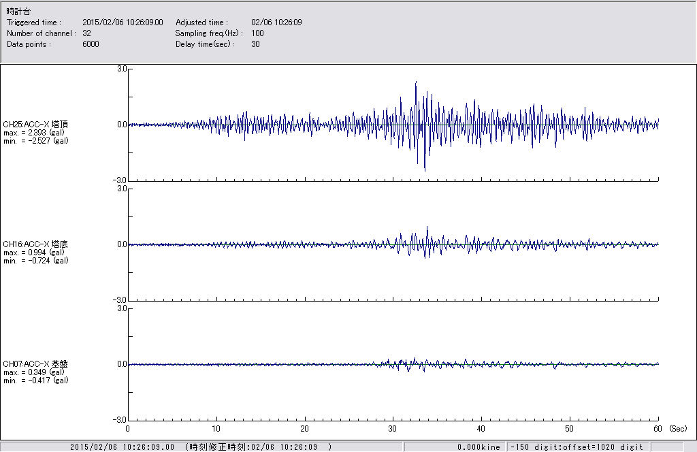Screen dimensions: 697x452
Task: Click the 0 origin tick on time axis
Action: (x=128, y=429)
